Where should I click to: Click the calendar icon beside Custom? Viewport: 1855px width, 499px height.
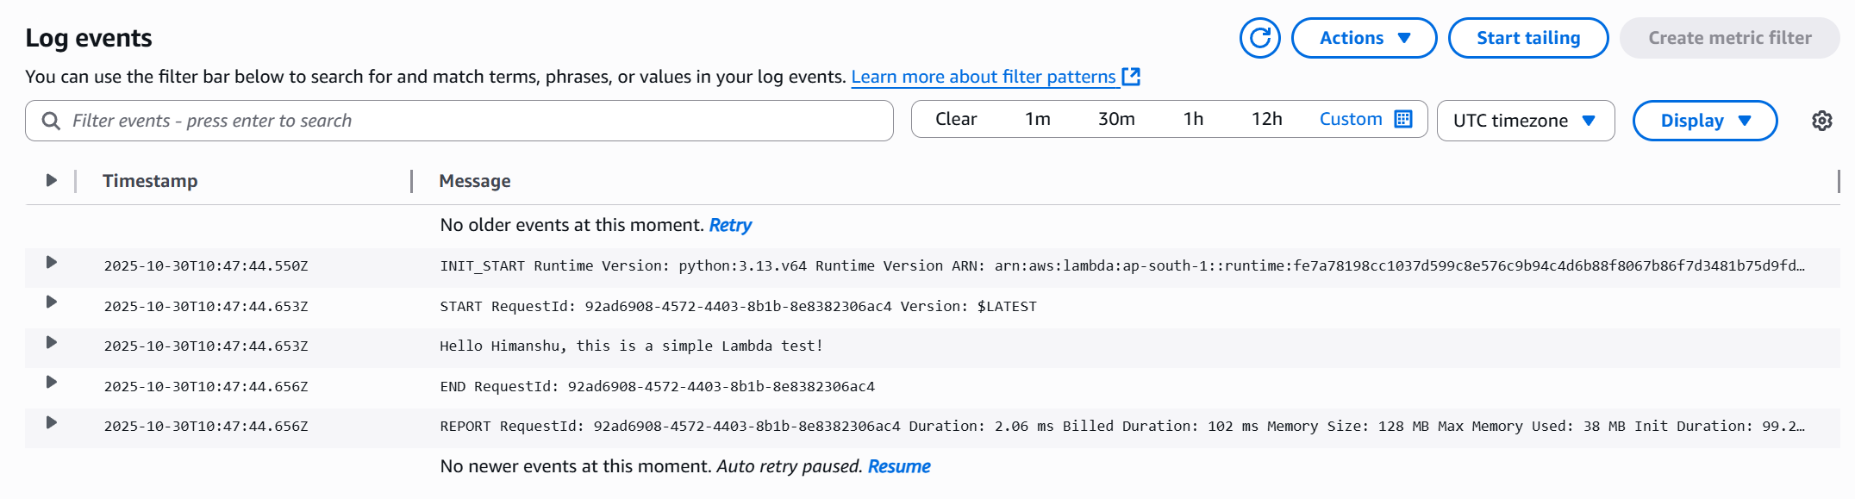(x=1403, y=119)
